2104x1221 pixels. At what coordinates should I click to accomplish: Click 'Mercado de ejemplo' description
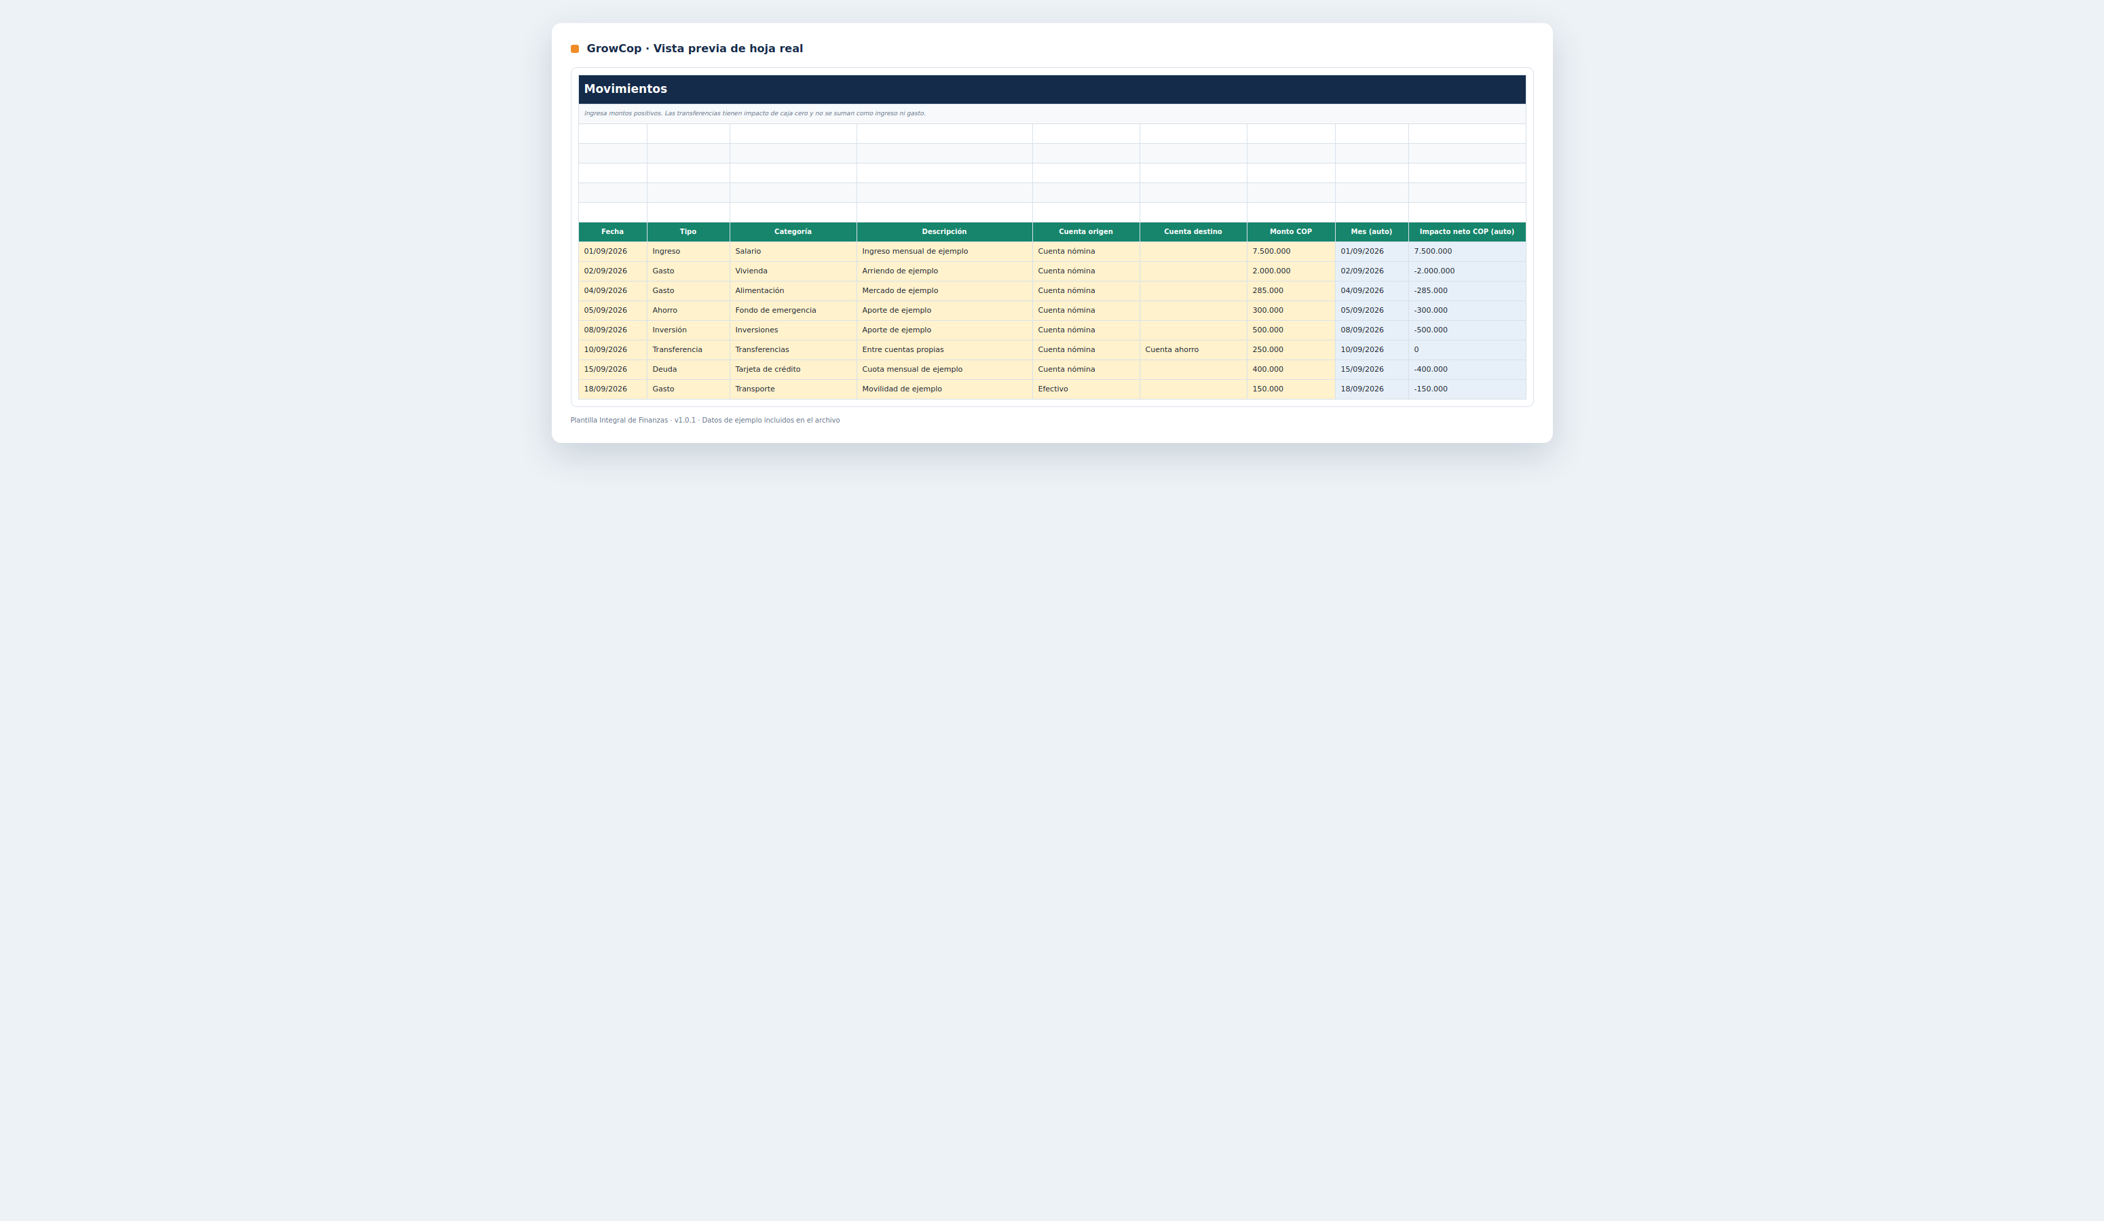coord(944,291)
